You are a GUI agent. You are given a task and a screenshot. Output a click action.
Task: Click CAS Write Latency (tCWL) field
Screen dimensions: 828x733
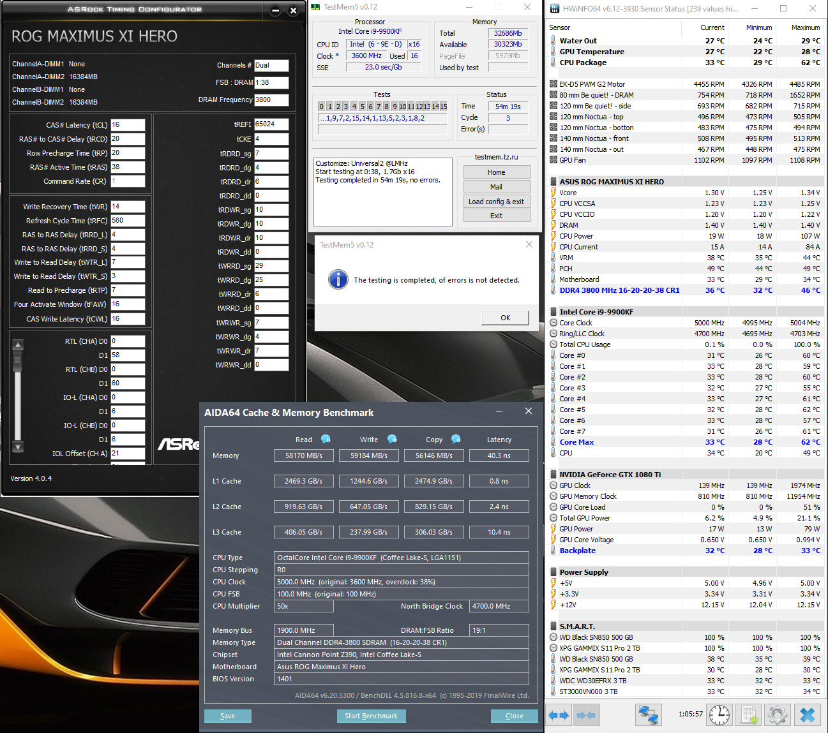click(x=128, y=319)
